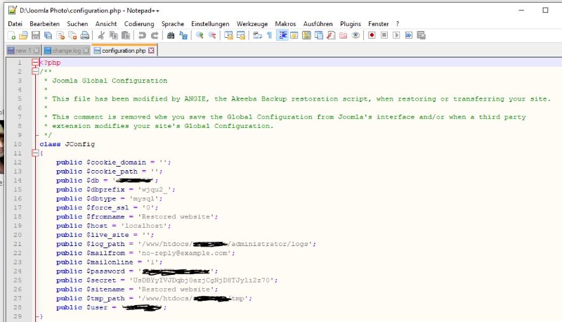
Task: Open the Replace dialog icon
Action: click(183, 35)
